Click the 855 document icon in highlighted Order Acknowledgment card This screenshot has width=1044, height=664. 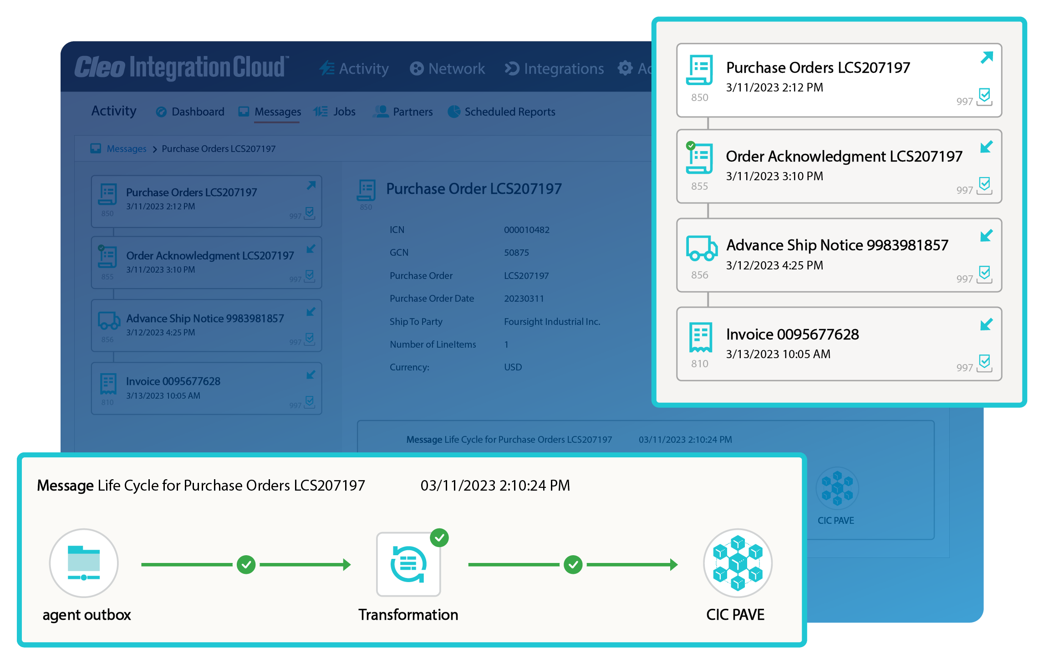click(x=699, y=158)
